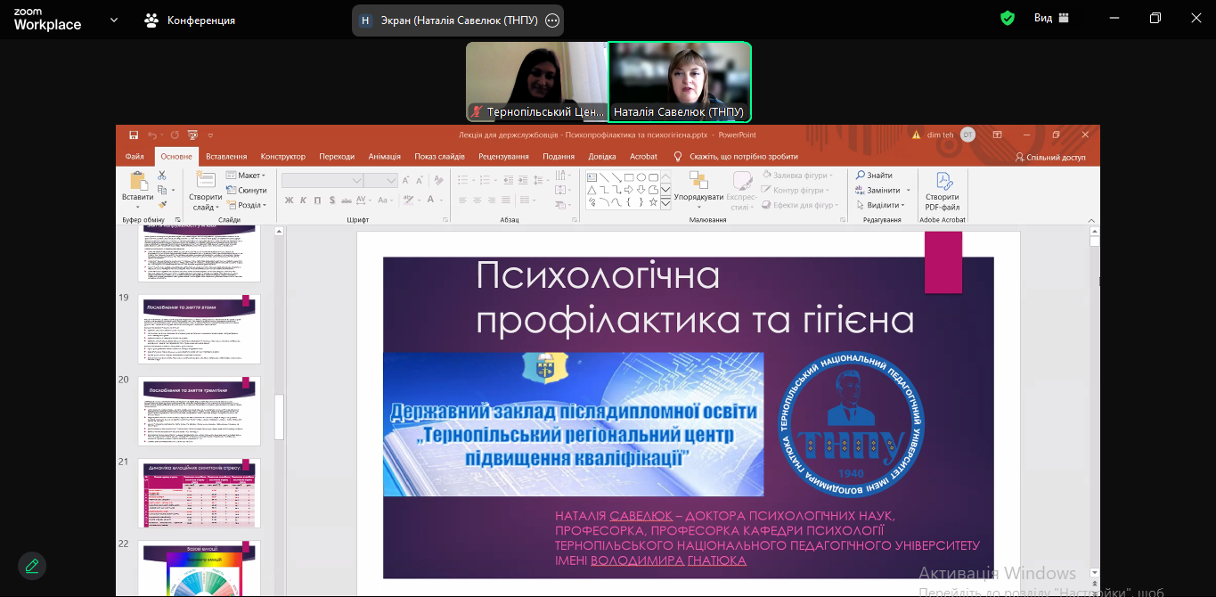Click Спільний доступ share button
Screen dimensions: 1216x597
(x=1050, y=157)
